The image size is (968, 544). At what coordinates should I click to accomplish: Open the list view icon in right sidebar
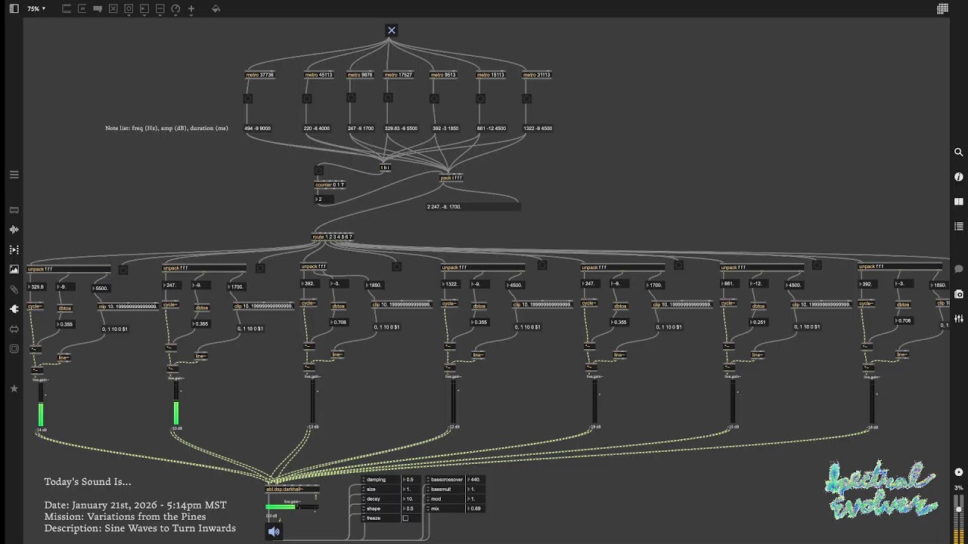[959, 226]
